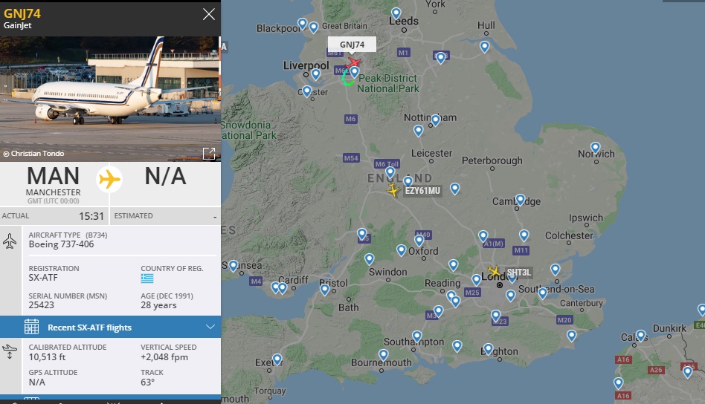Select the airport pin at Liverpool
705x404 pixels.
tap(315, 74)
